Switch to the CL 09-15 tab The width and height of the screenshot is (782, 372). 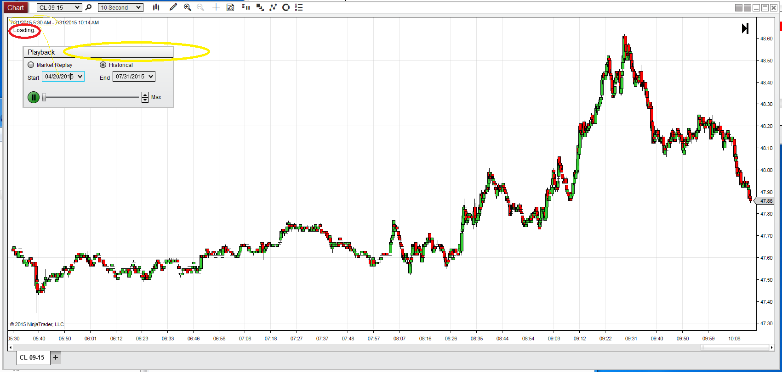(32, 357)
